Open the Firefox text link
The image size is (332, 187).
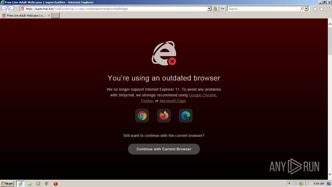pos(147,101)
